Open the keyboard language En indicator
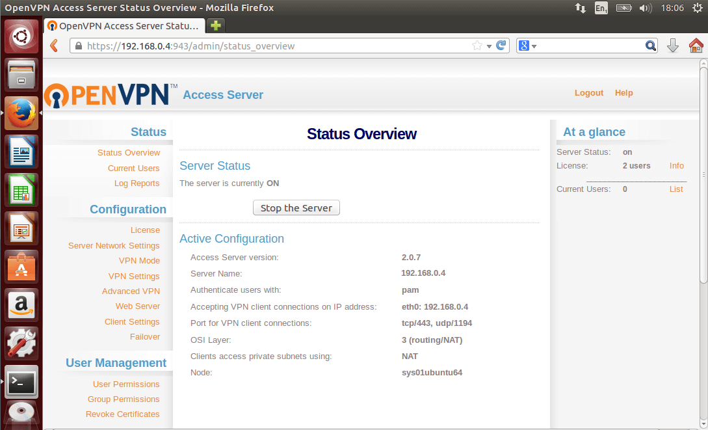 (601, 8)
